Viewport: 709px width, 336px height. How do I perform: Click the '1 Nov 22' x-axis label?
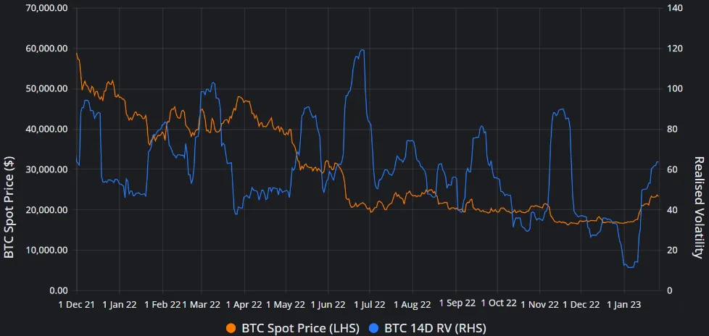pos(540,304)
